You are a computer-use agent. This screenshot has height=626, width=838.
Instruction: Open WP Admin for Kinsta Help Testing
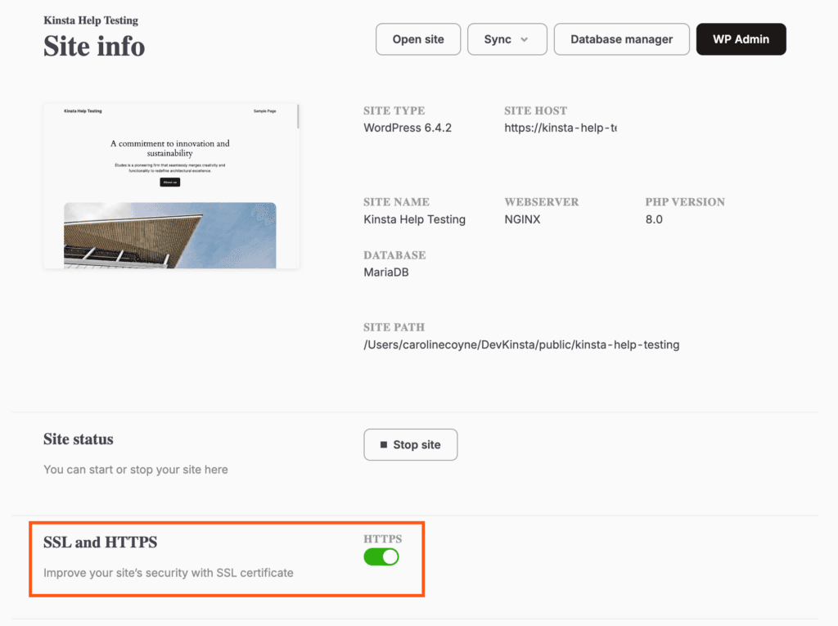pos(741,38)
